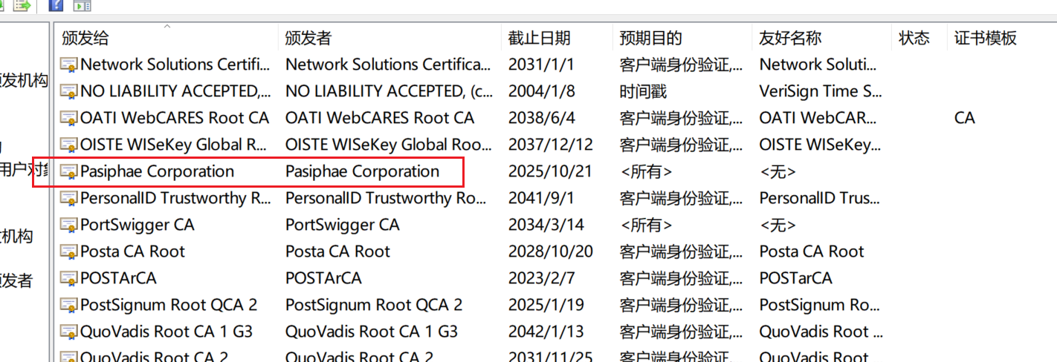
Task: Click the 预期目的 column header
Action: coord(650,39)
